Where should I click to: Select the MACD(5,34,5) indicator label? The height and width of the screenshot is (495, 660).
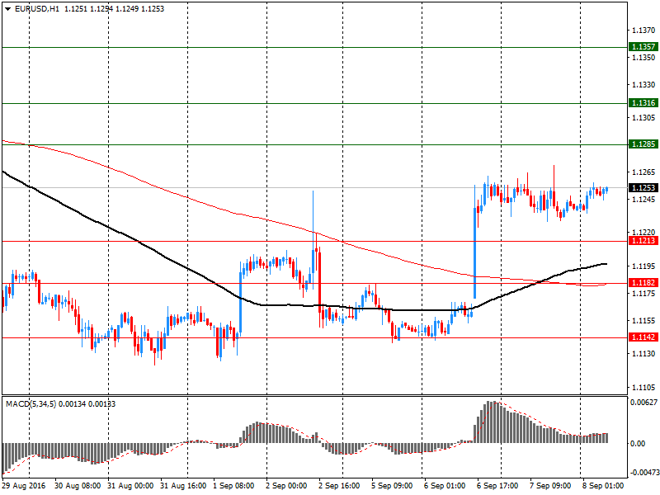[x=31, y=404]
